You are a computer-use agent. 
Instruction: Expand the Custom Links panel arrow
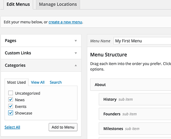click(x=76, y=53)
